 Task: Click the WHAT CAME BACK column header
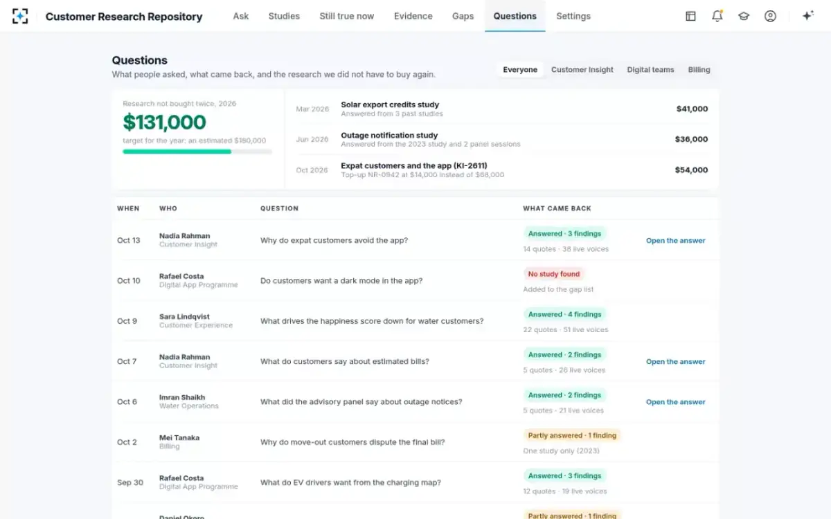tap(557, 208)
